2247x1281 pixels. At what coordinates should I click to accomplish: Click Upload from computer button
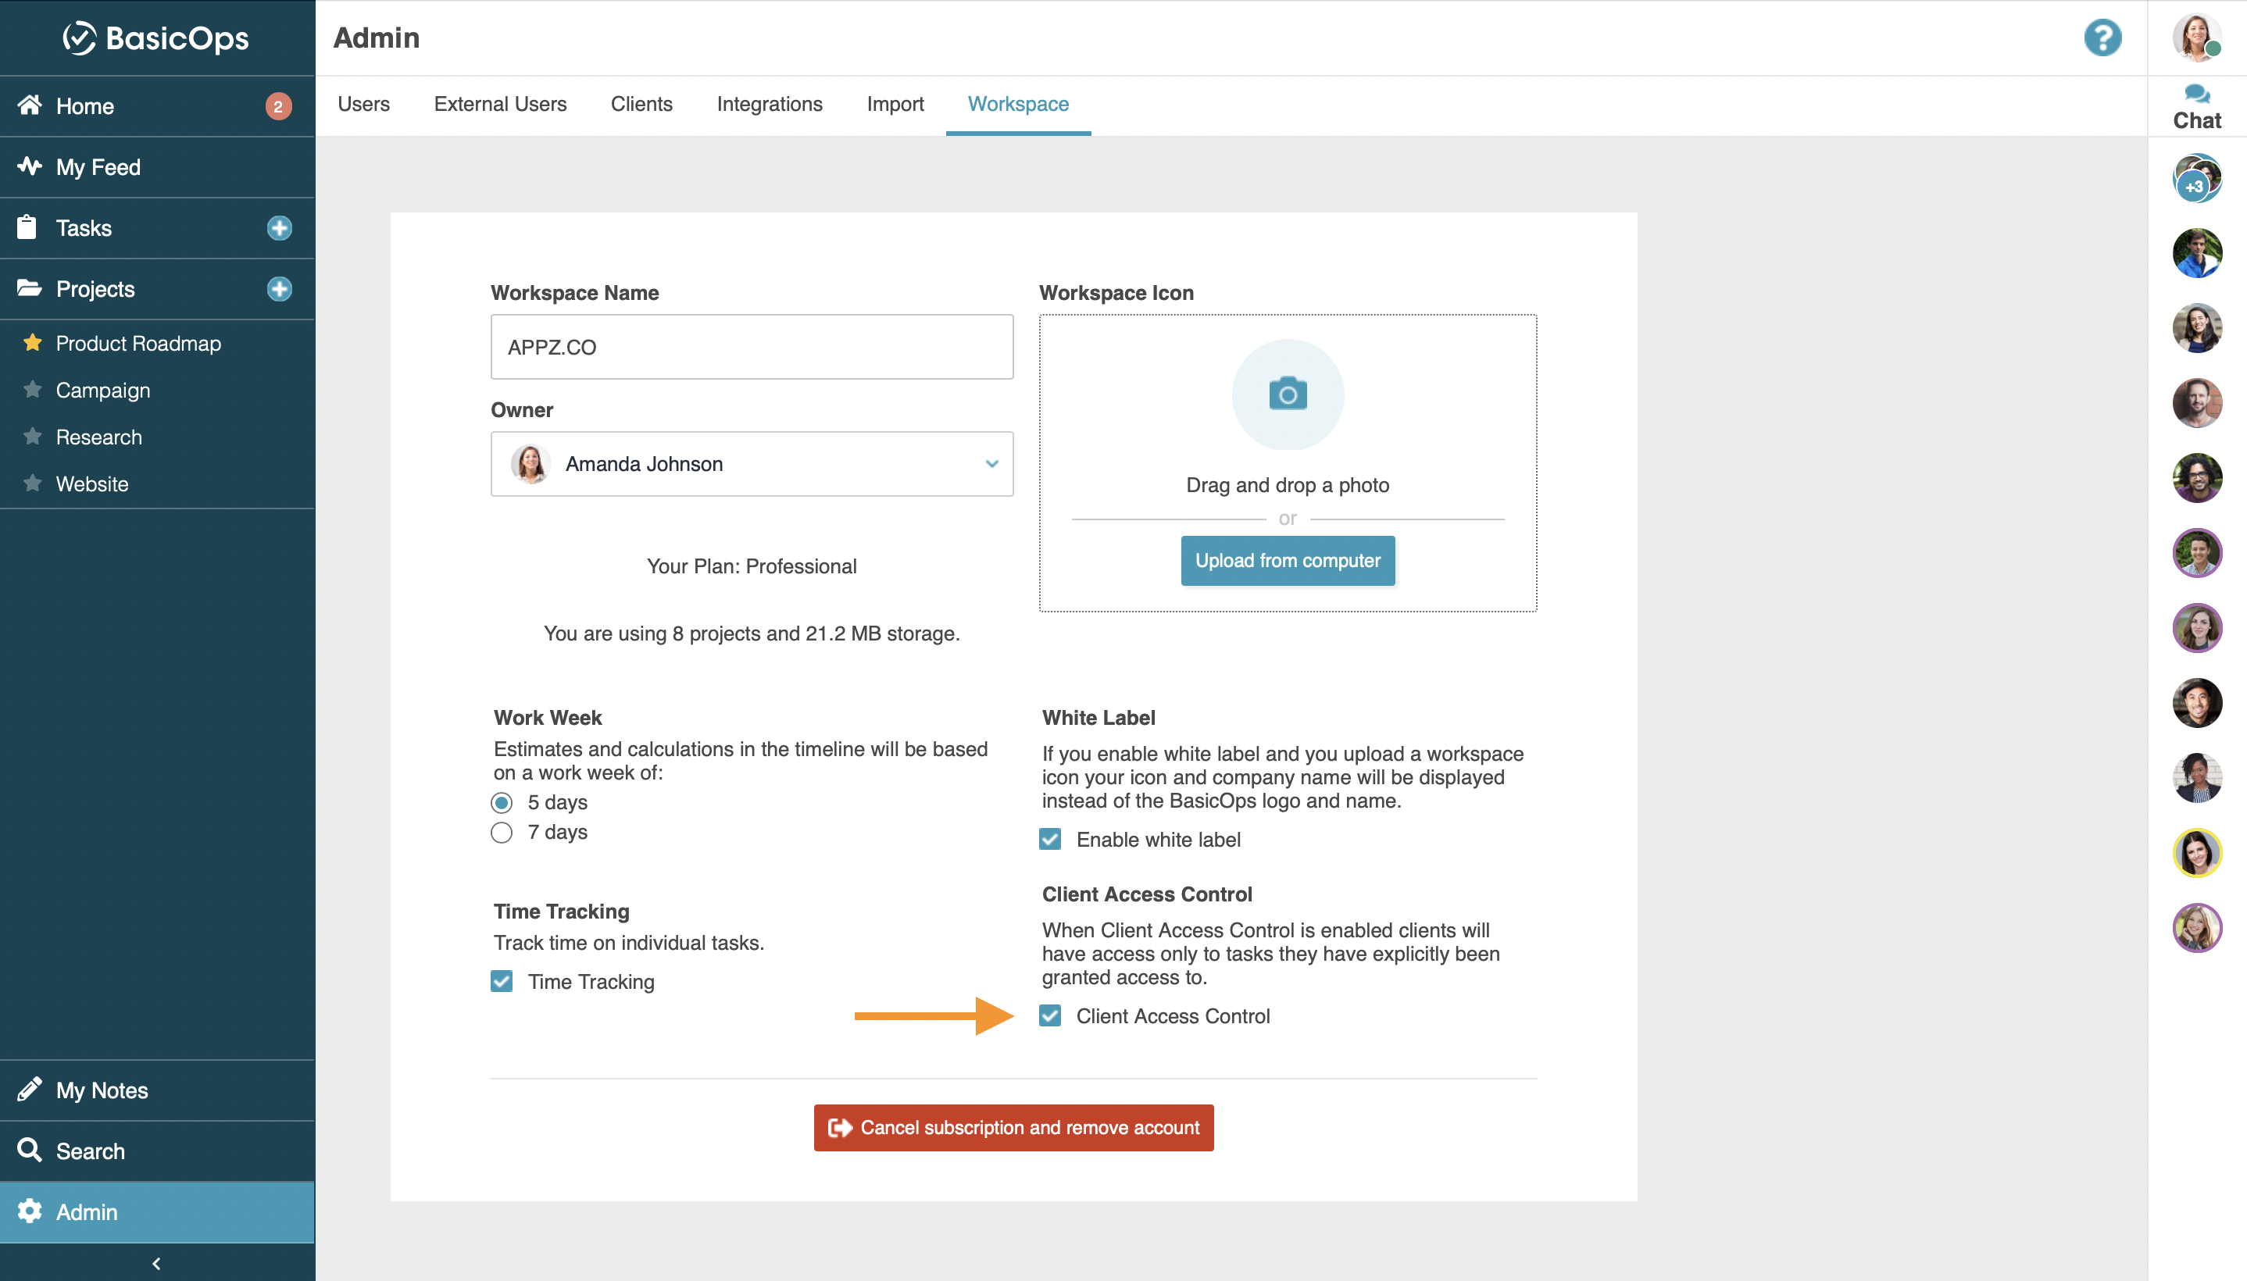[1287, 561]
